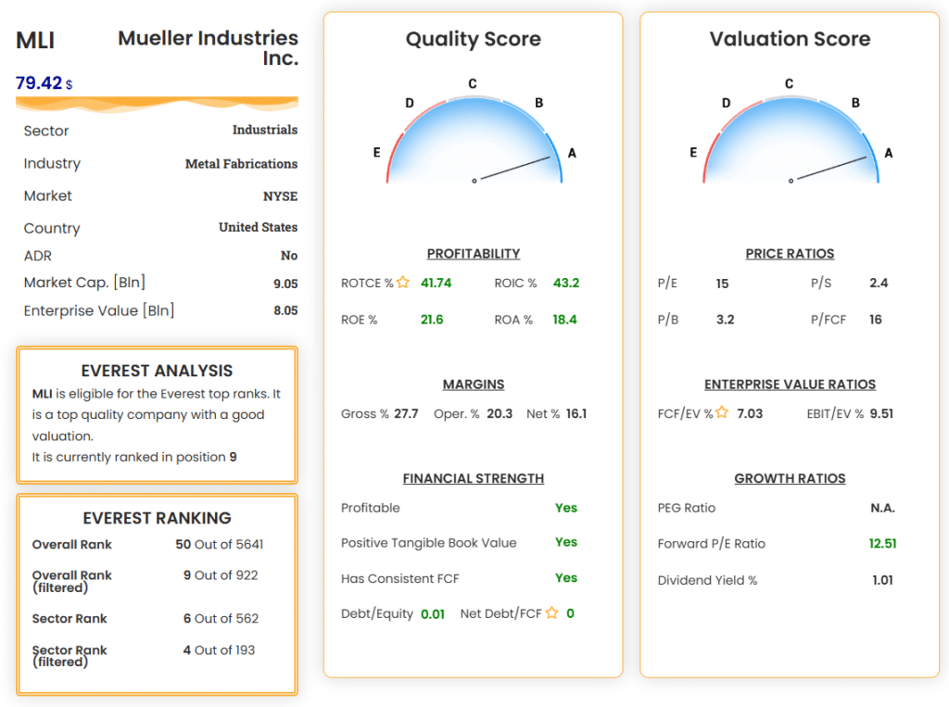Click the Forward P/E Ratio value 12.51

[x=882, y=543]
